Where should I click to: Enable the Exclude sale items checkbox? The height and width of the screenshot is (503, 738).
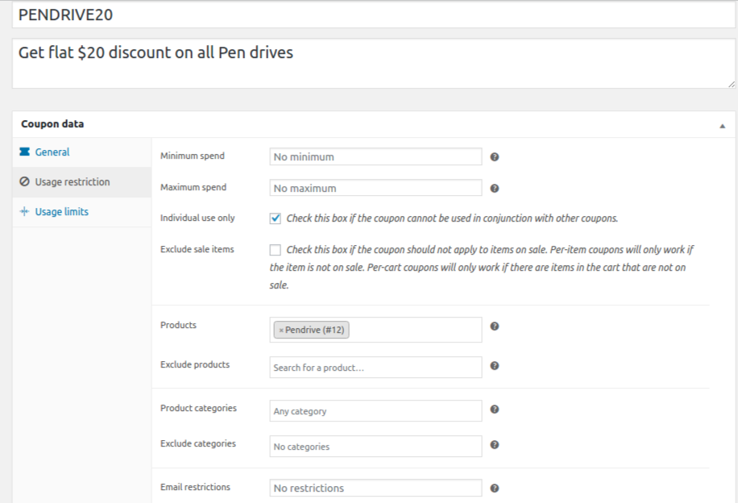(x=276, y=250)
